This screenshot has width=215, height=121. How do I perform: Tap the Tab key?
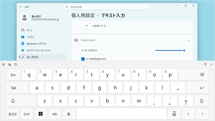pos(17,88)
